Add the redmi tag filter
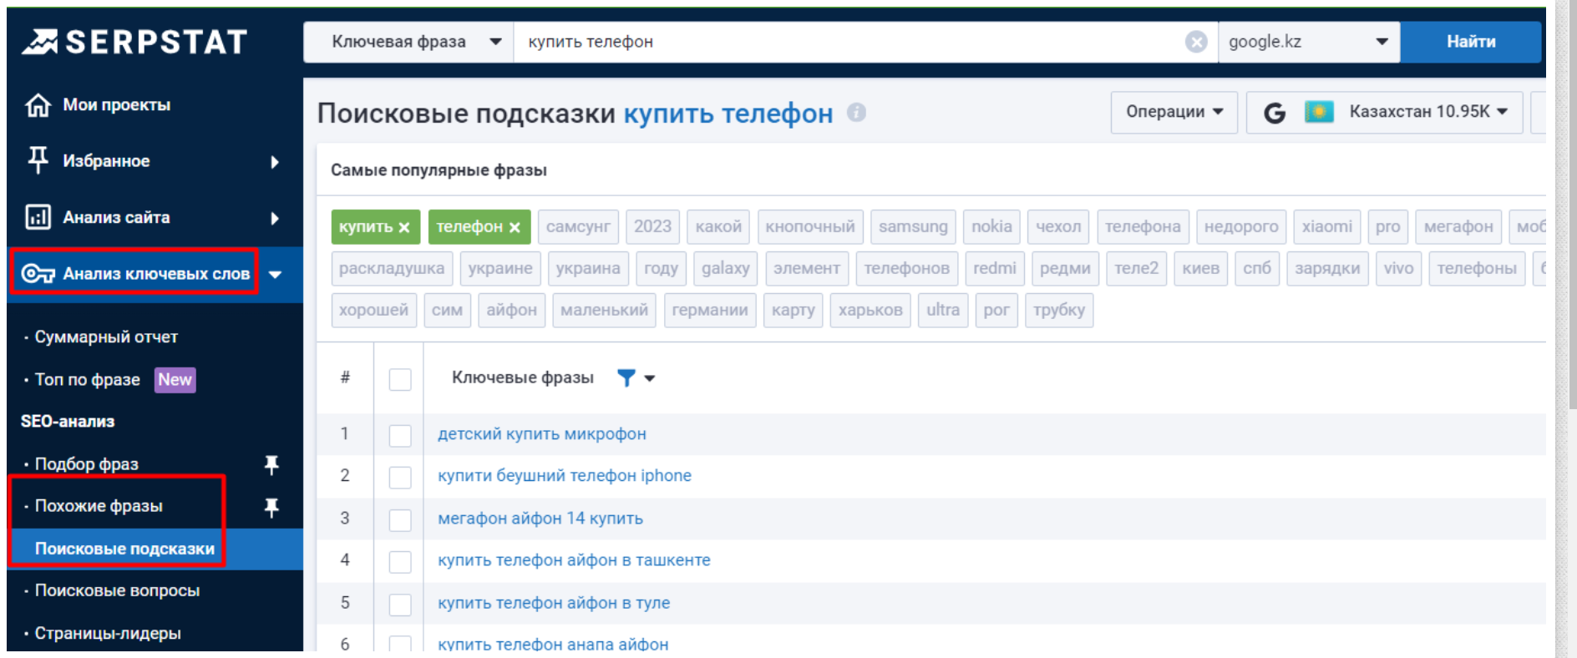The height and width of the screenshot is (658, 1577). 994,269
